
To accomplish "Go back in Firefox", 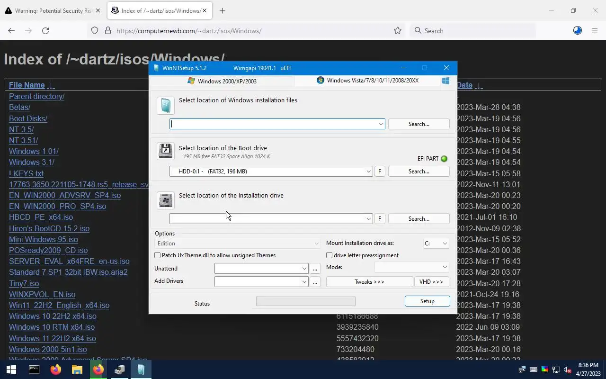I will pyautogui.click(x=11, y=31).
